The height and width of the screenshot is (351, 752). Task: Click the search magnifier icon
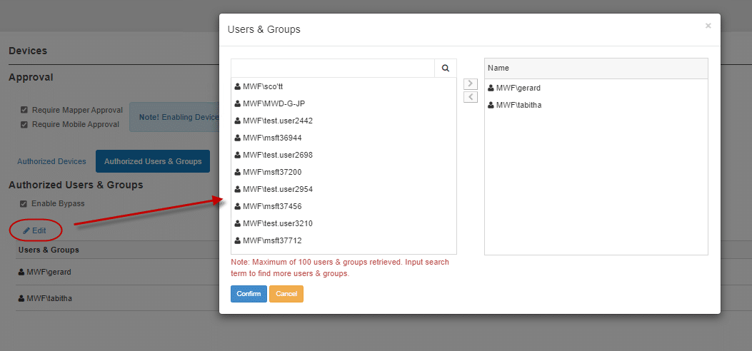(445, 68)
